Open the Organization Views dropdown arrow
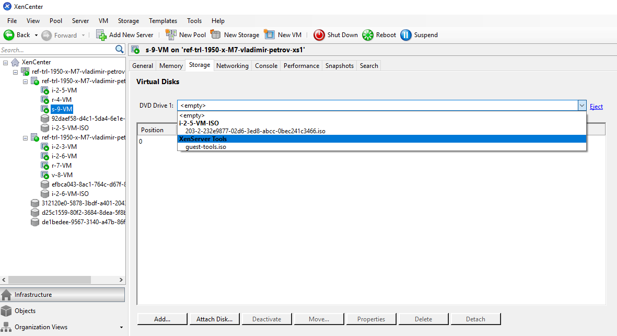The width and height of the screenshot is (617, 336). (121, 327)
